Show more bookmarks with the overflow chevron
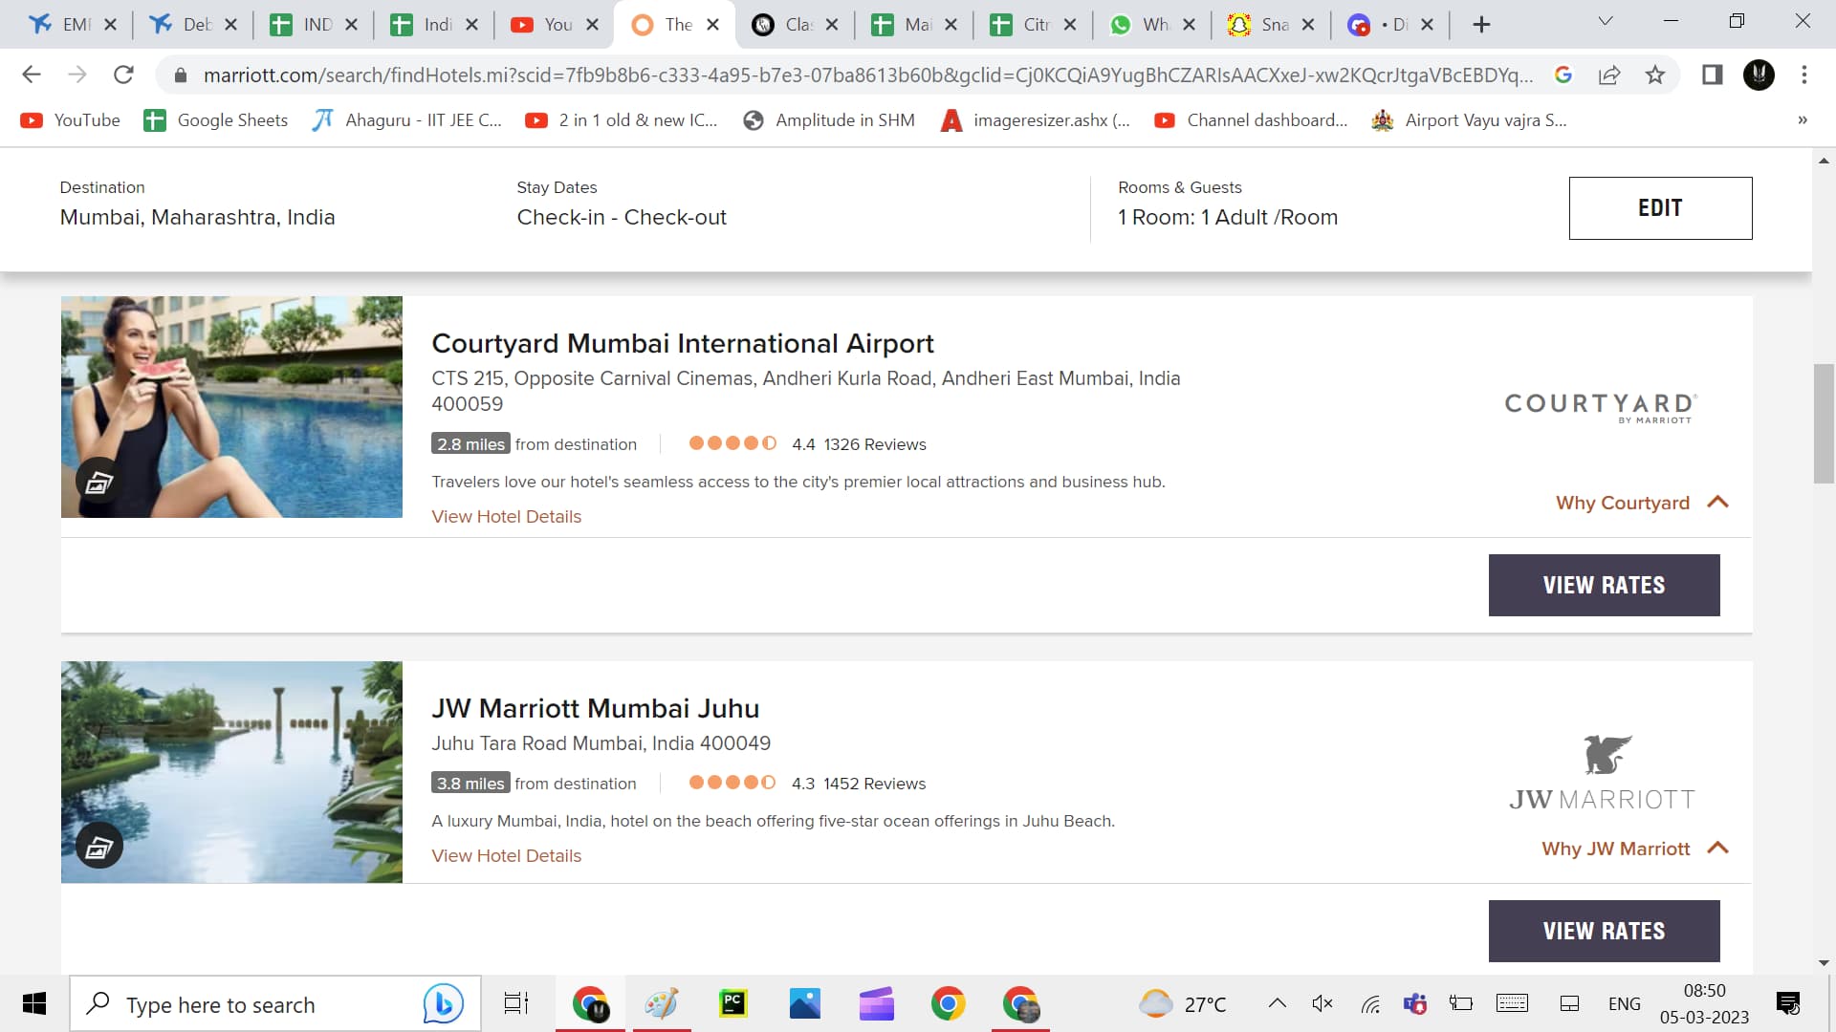This screenshot has height=1032, width=1836. click(x=1803, y=120)
